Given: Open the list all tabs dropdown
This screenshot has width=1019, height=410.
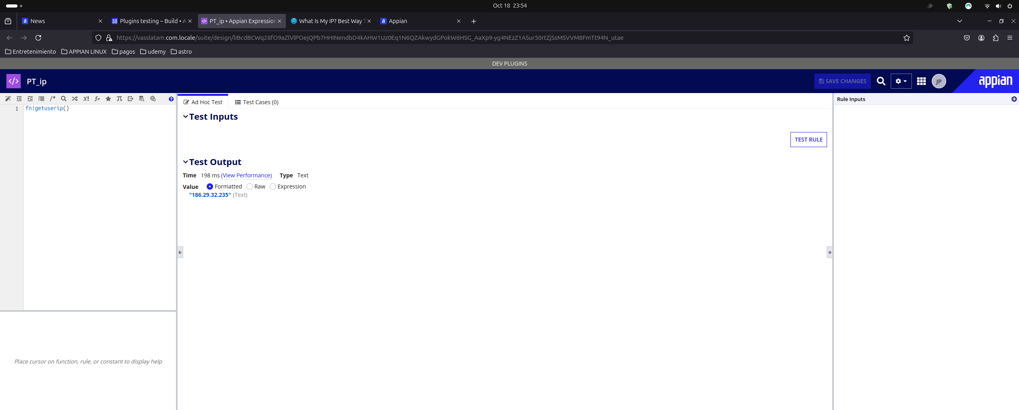Looking at the screenshot, I should pos(959,21).
